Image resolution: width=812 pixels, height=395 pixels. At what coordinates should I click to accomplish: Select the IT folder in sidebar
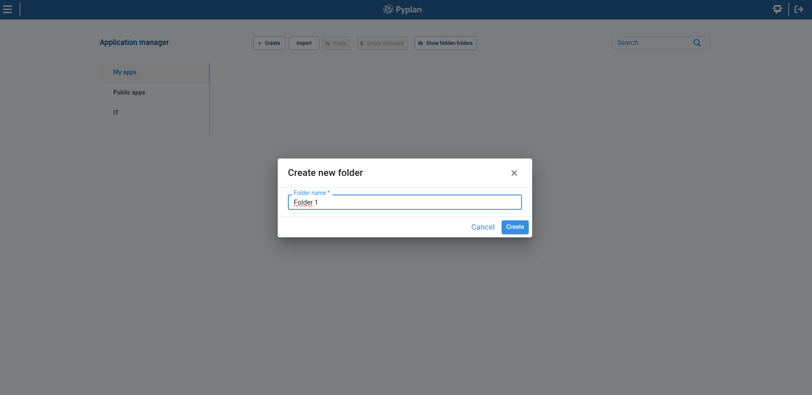pos(116,113)
